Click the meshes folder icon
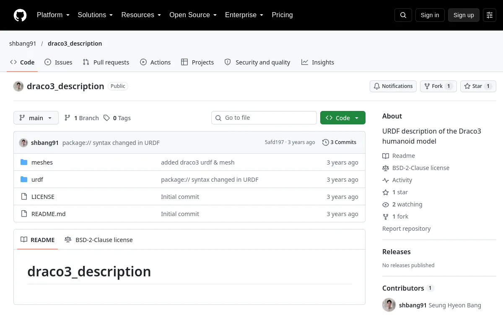Screen dimensions: 503x335 click(24, 162)
